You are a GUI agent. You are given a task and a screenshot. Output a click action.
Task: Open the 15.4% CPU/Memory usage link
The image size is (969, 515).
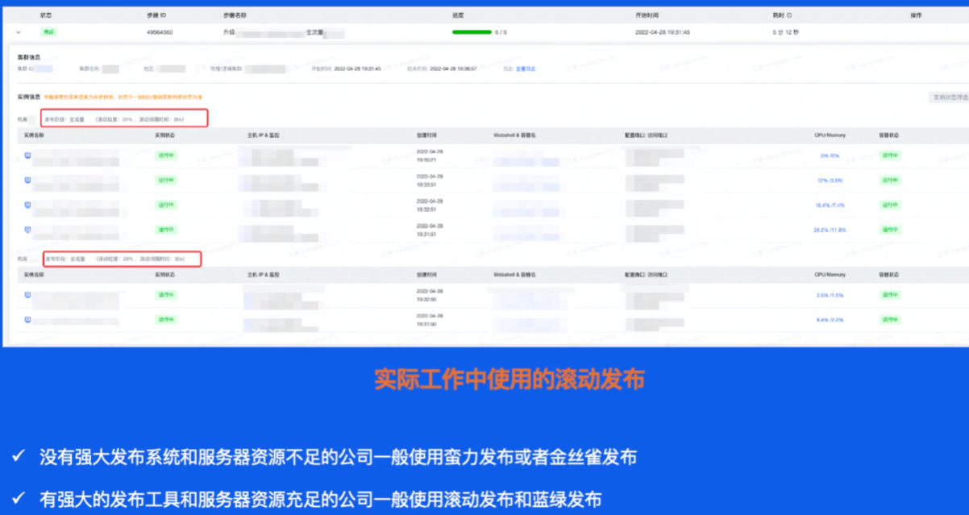[x=830, y=206]
